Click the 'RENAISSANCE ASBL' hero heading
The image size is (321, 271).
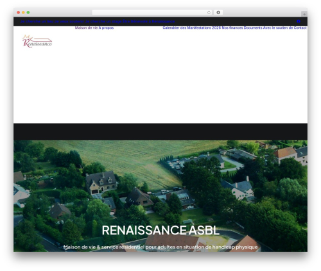(x=160, y=230)
